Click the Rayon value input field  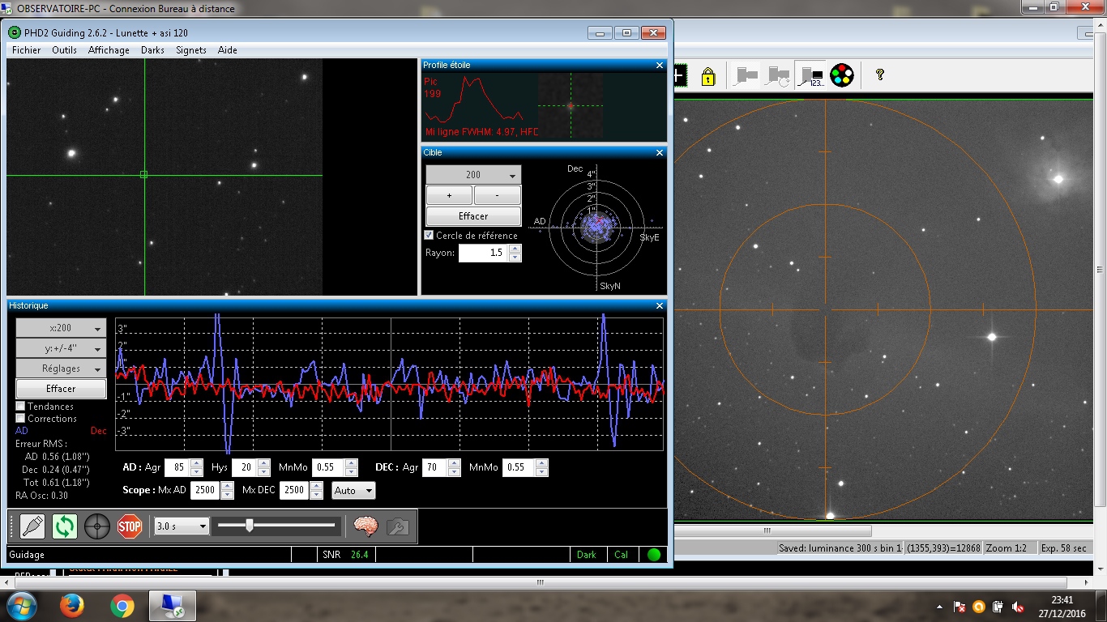(x=484, y=253)
